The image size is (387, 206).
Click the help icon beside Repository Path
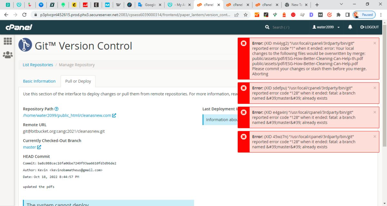point(56,109)
